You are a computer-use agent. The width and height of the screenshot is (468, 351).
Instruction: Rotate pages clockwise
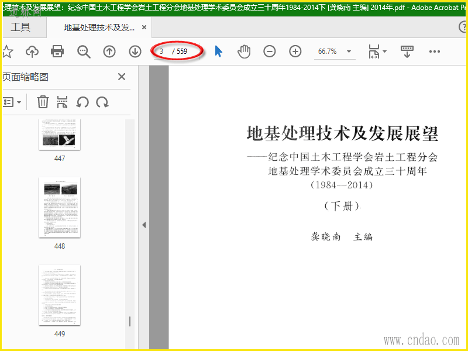tap(102, 102)
